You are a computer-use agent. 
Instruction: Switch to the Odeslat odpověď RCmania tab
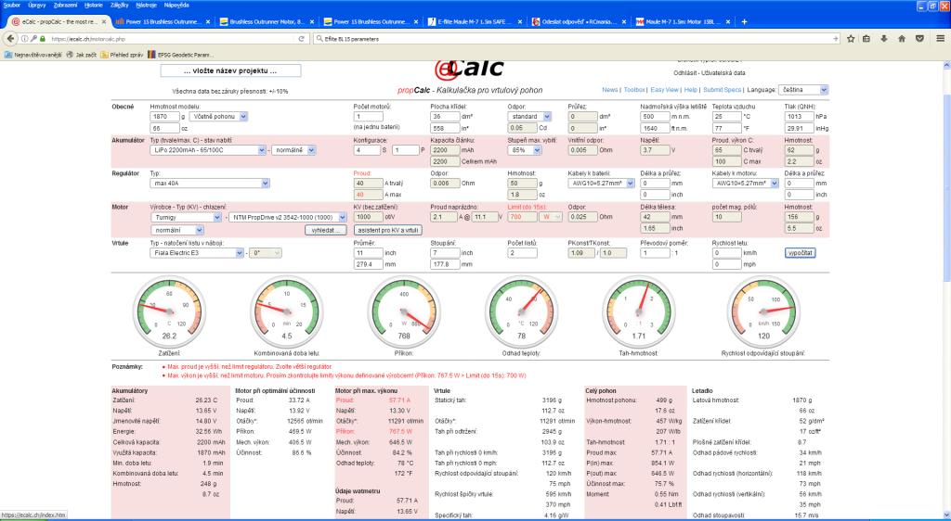[x=576, y=21]
